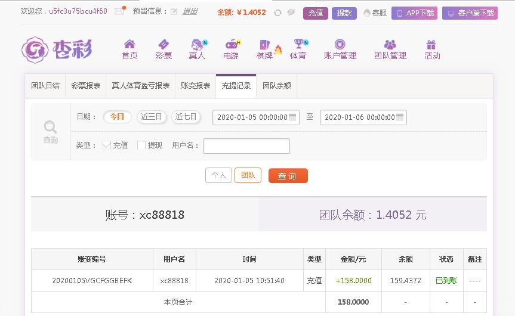Image resolution: width=515 pixels, height=316 pixels.
Task: Open the mail envelope icon in header
Action: coord(119,12)
